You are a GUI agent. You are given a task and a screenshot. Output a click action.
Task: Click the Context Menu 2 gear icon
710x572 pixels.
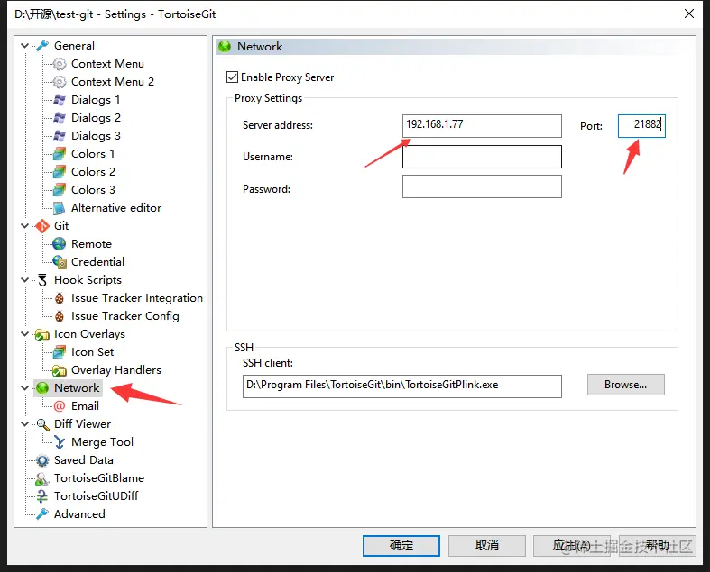(x=60, y=82)
